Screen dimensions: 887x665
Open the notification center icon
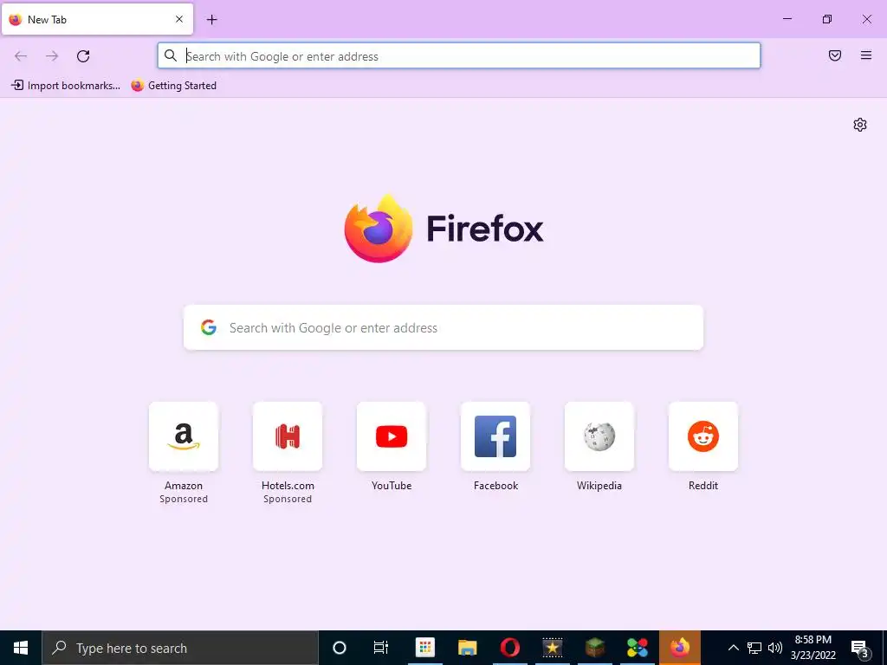coord(860,649)
